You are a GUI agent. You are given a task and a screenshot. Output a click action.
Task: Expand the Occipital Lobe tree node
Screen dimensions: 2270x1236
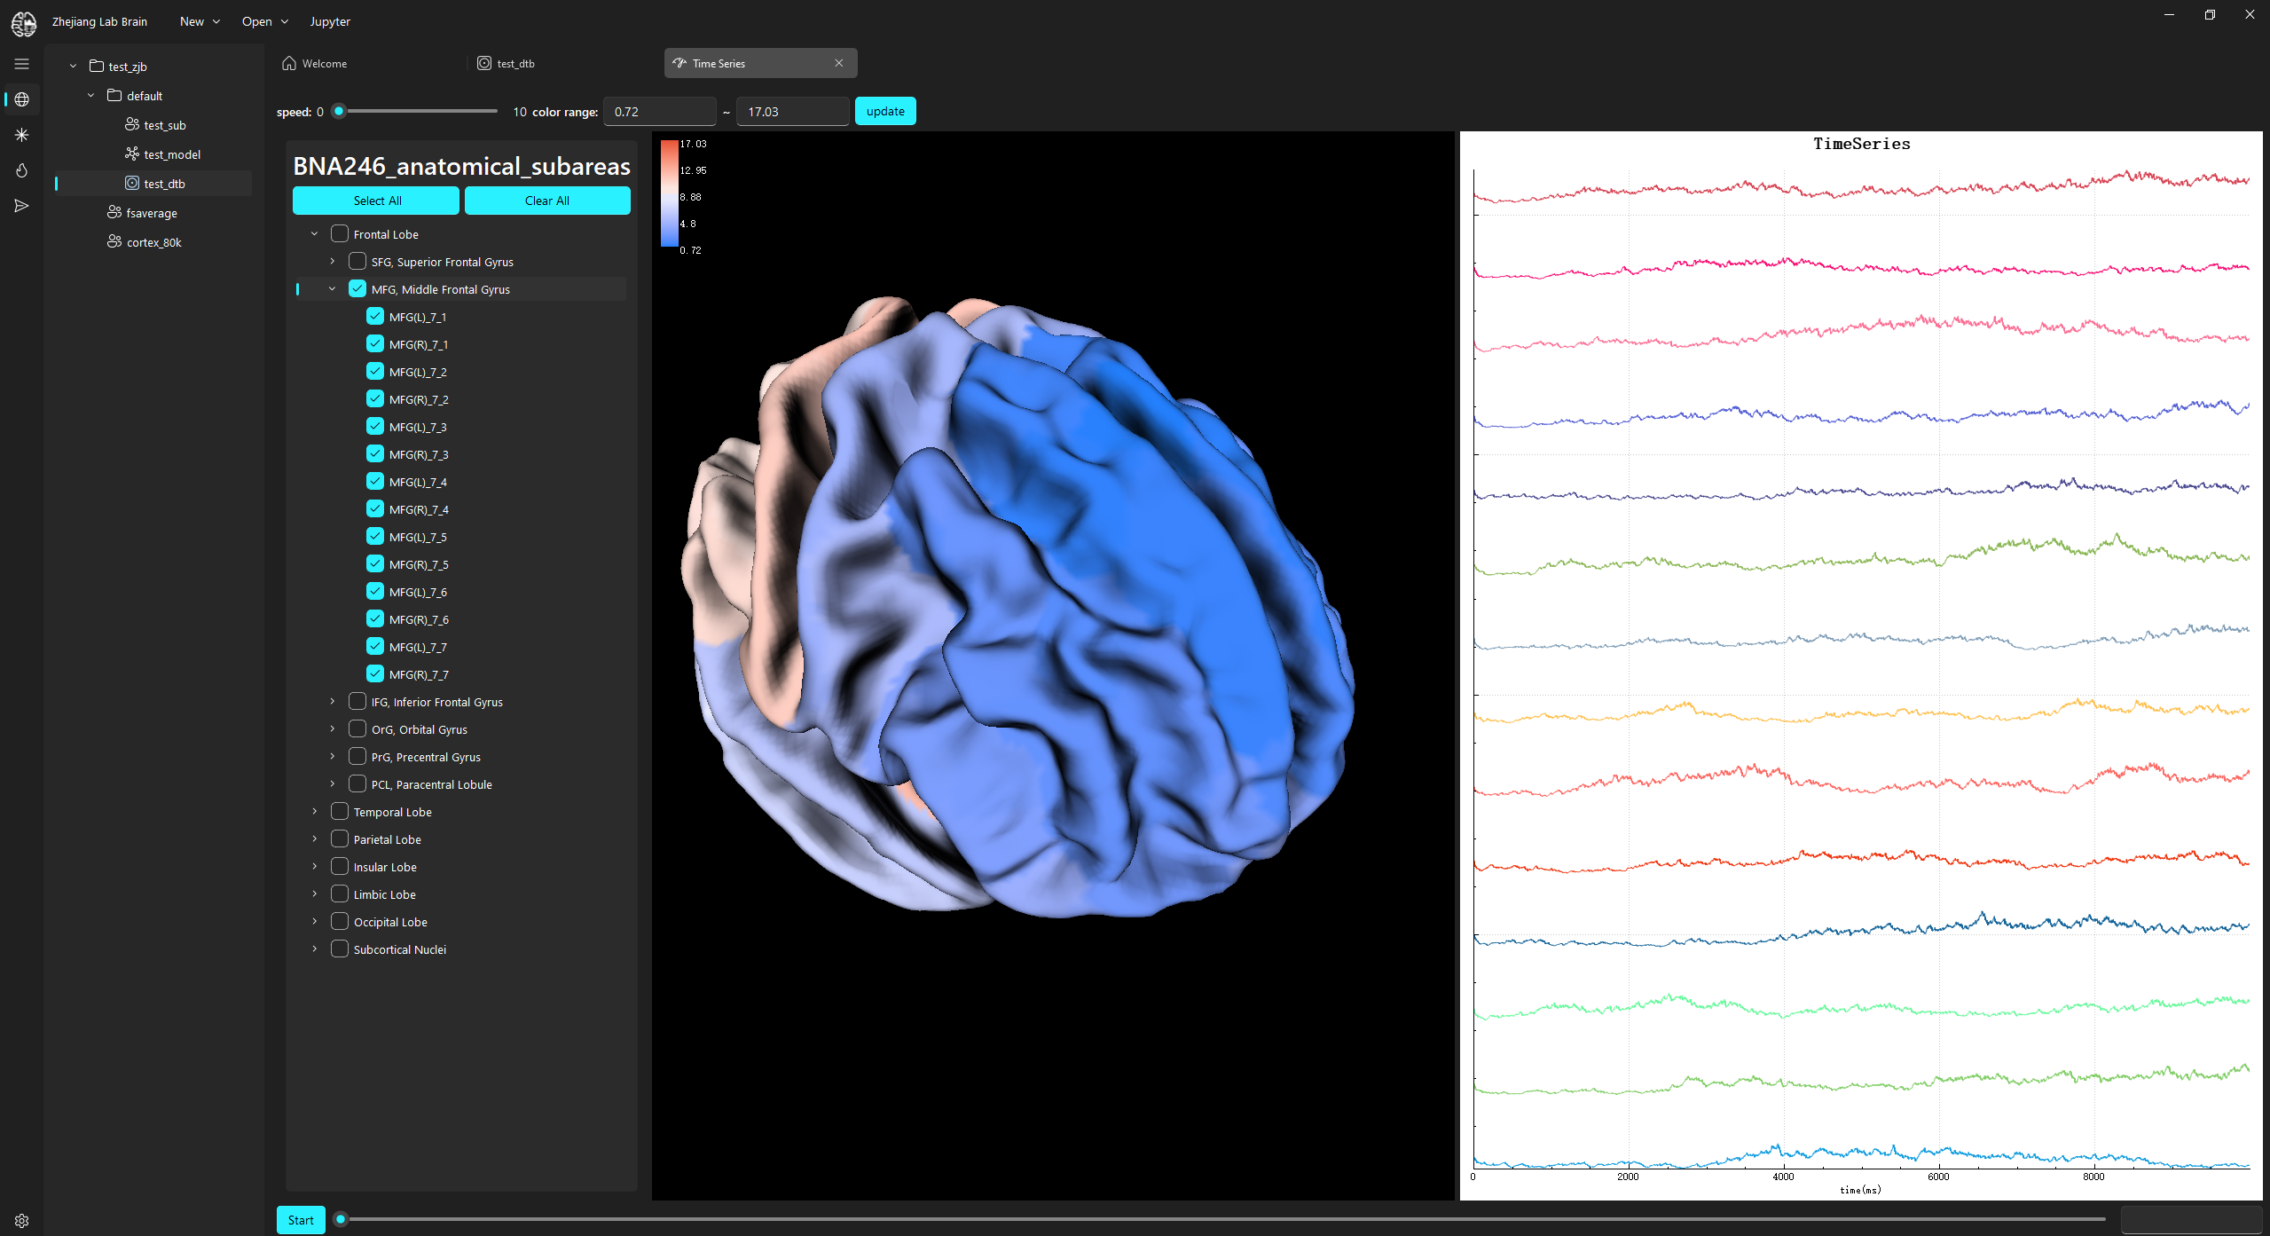click(315, 922)
